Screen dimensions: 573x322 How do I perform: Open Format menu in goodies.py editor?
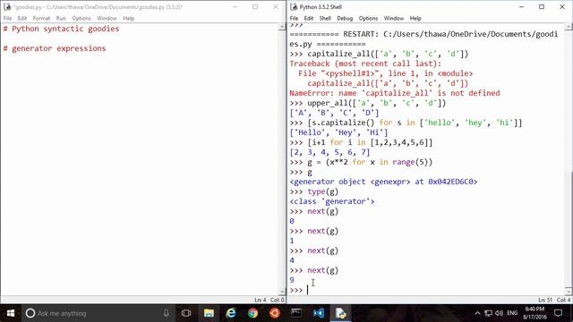click(41, 18)
